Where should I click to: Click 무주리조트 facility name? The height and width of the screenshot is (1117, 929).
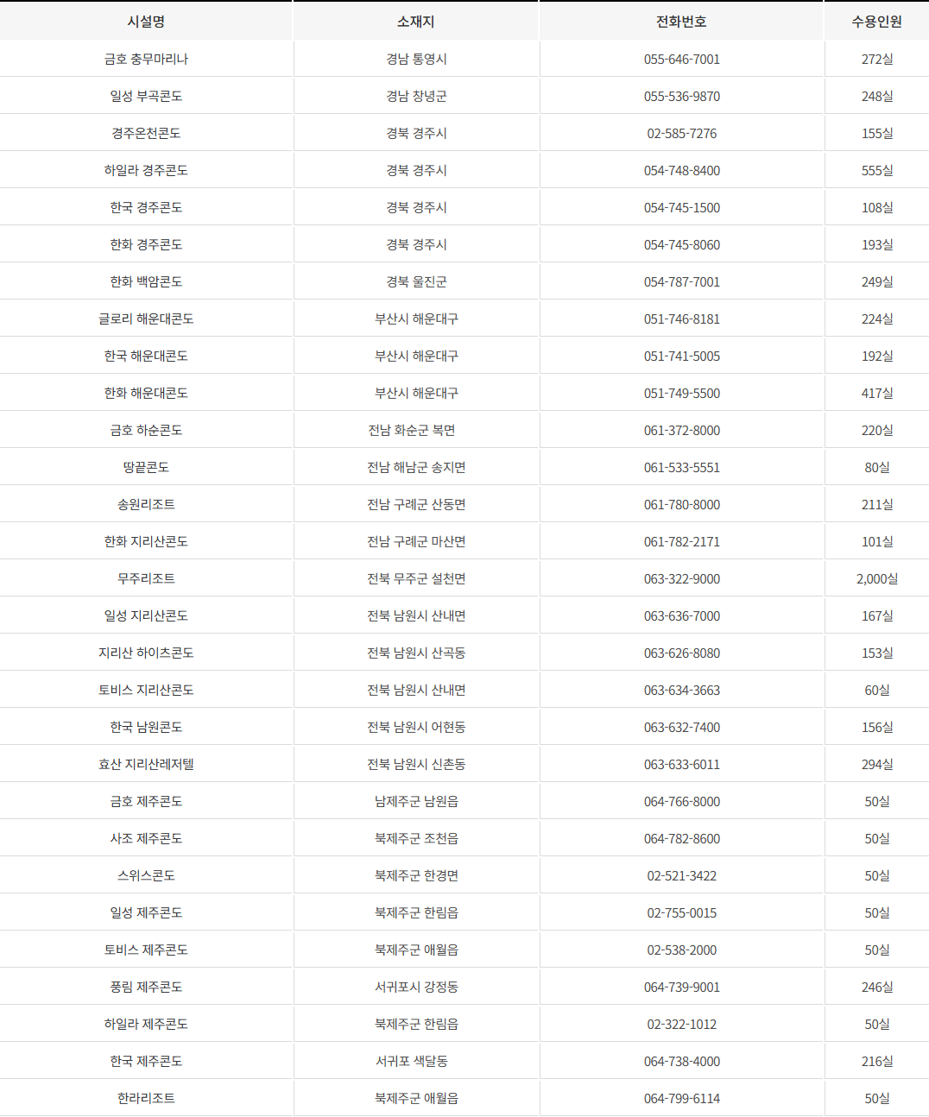146,578
